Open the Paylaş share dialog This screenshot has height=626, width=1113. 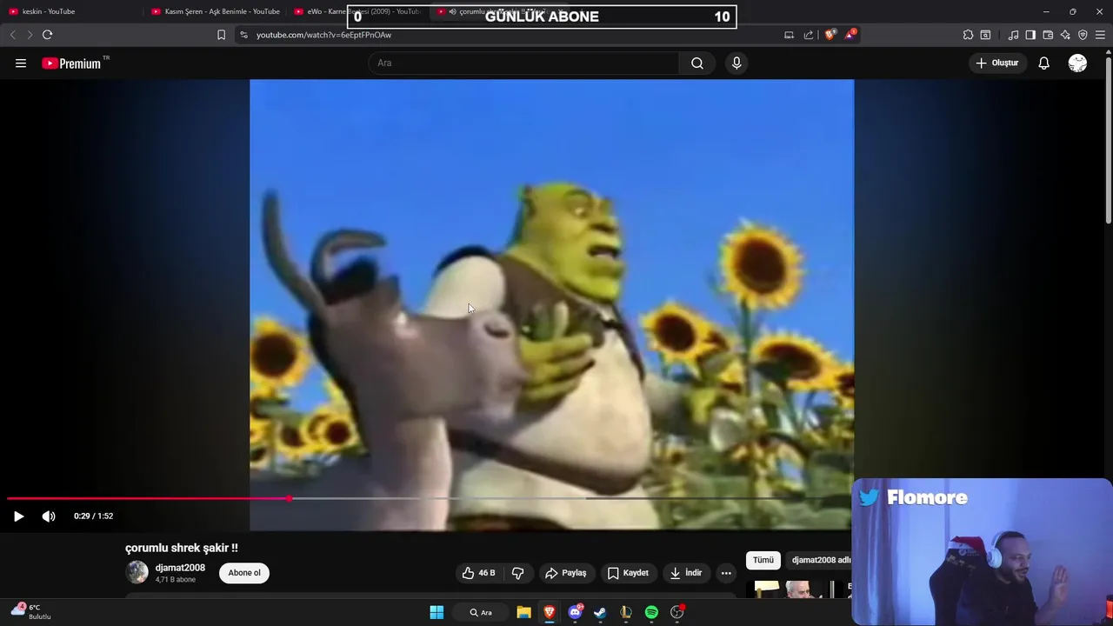[566, 573]
